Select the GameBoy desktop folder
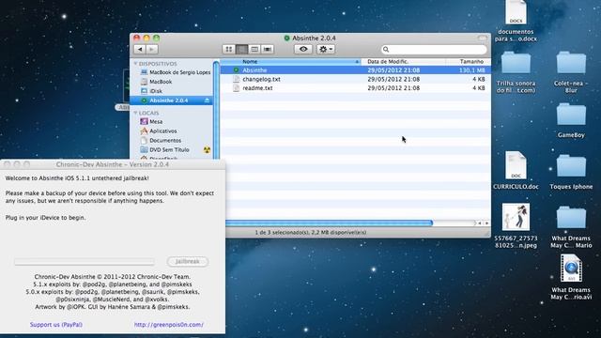The height and width of the screenshot is (338, 601). 571,120
